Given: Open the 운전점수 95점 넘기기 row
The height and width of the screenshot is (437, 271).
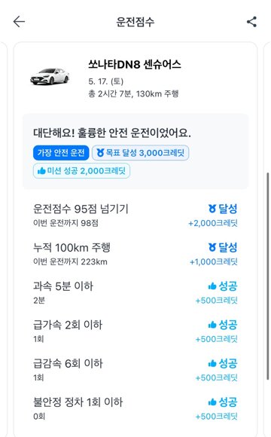Looking at the screenshot, I should 135,215.
